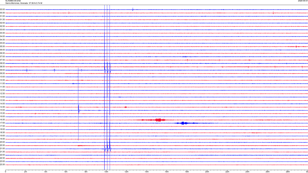
Task: Select the 05:30 trace time label
Action: 3,46
